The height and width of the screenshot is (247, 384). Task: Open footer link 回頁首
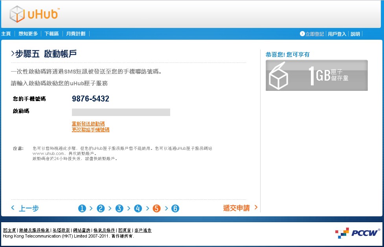[x=125, y=230]
